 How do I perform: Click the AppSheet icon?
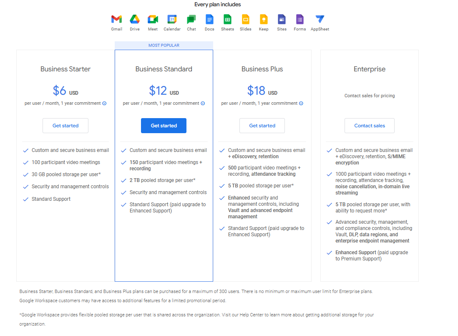320,19
